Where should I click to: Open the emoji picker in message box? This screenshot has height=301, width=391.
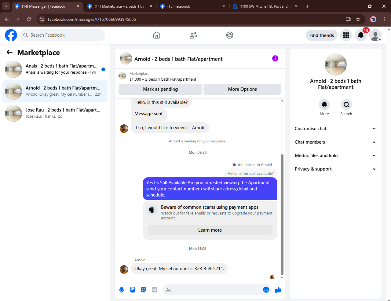(266, 290)
